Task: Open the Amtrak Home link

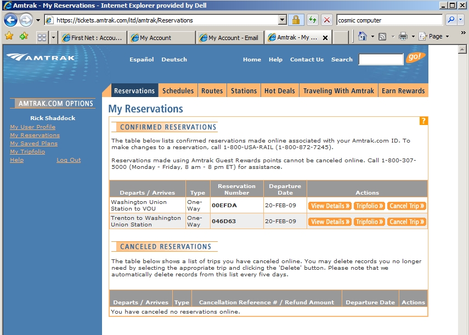Action: click(252, 59)
